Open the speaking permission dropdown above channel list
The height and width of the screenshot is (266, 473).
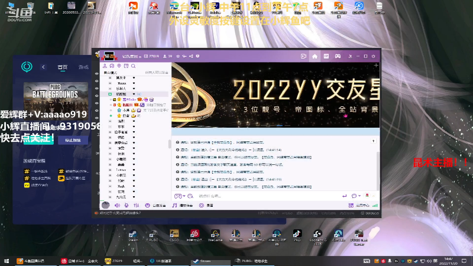coord(157,73)
